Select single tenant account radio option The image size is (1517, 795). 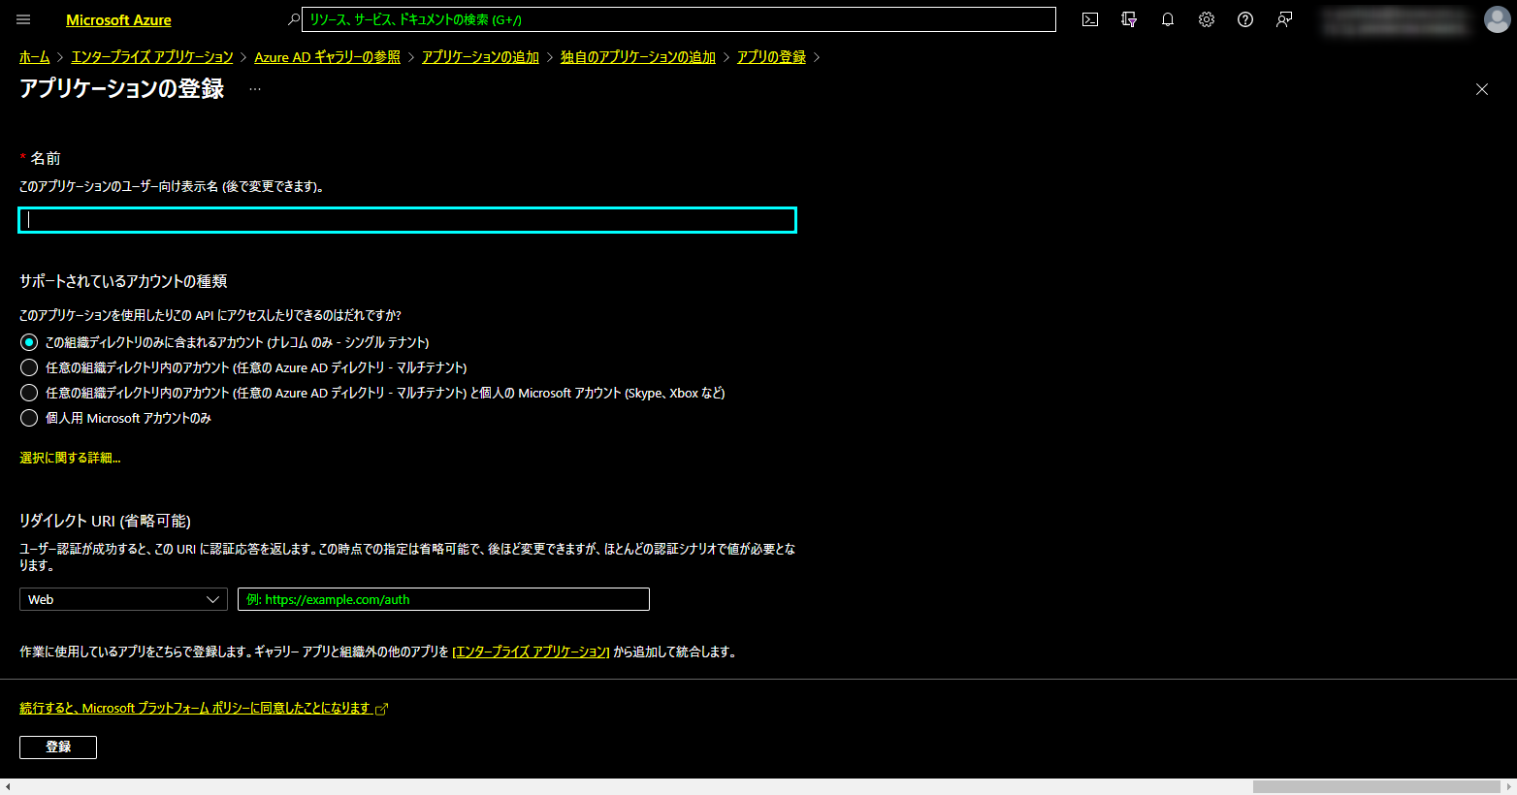(x=29, y=342)
